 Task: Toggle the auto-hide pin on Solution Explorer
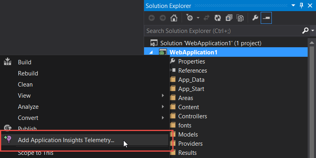click(x=302, y=6)
